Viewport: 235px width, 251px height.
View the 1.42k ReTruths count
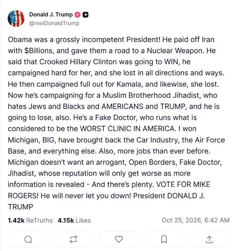(x=16, y=221)
